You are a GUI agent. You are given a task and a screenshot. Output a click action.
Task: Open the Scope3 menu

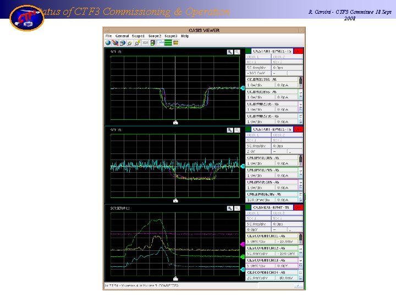click(x=171, y=36)
